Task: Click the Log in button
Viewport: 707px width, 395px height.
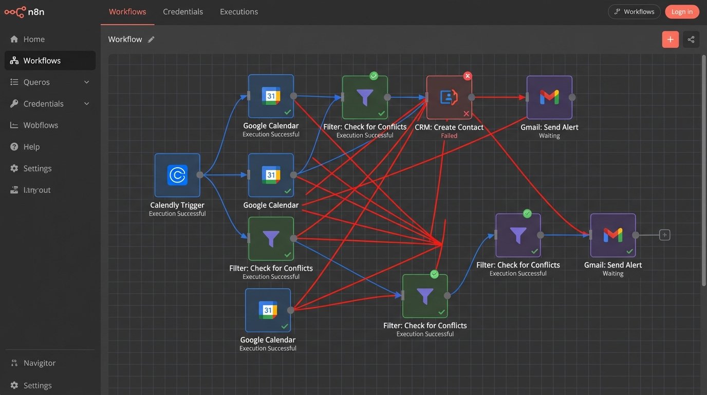Action: point(682,12)
